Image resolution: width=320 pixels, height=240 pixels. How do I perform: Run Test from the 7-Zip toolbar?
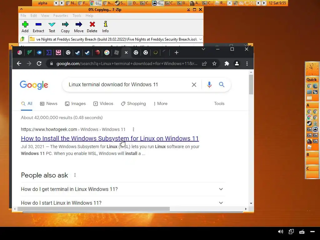[x=52, y=27]
